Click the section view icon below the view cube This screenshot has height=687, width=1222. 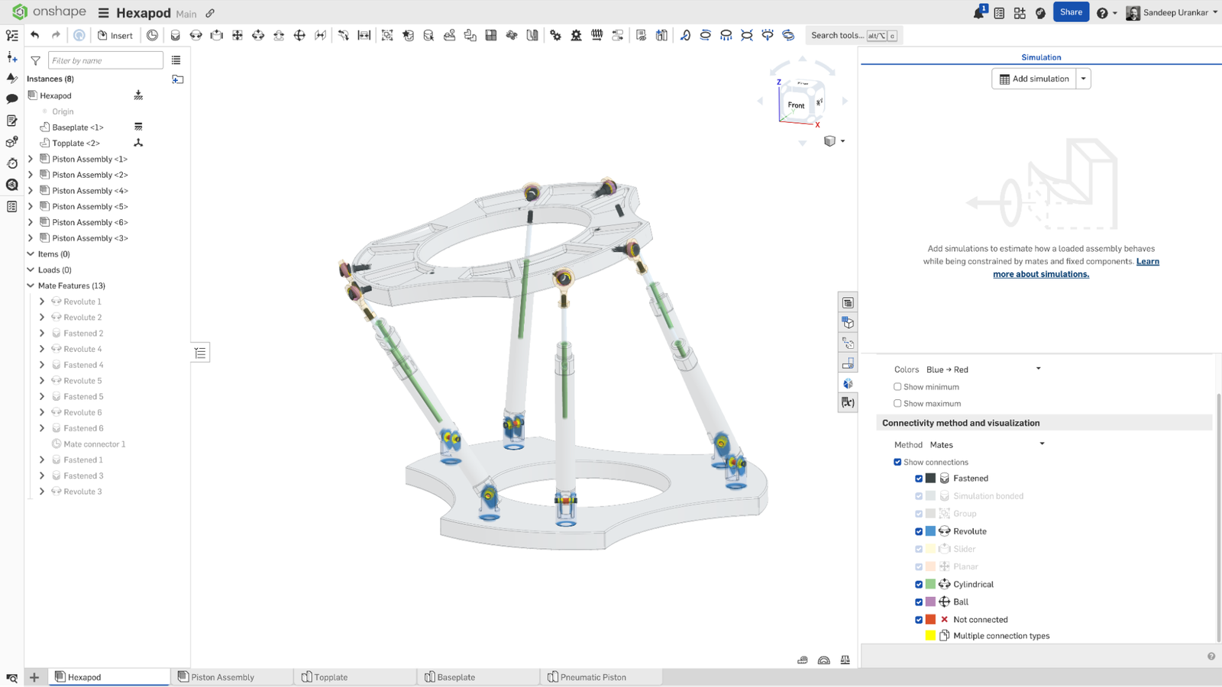click(x=829, y=140)
